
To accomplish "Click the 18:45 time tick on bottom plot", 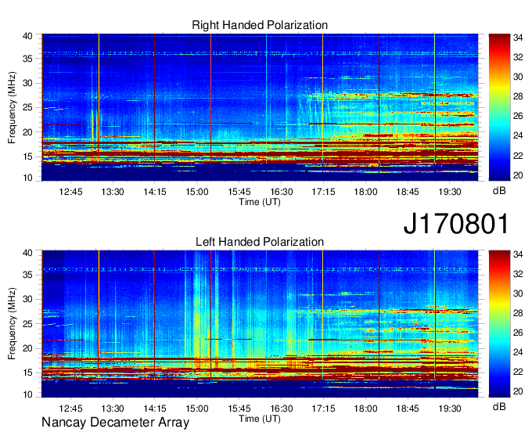I will pos(408,409).
